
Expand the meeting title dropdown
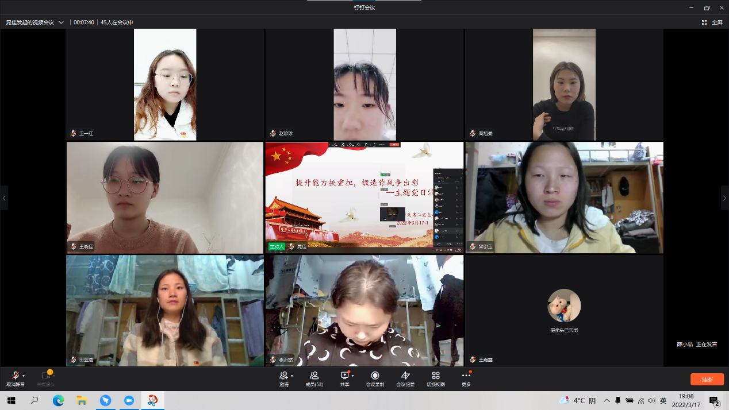(61, 22)
